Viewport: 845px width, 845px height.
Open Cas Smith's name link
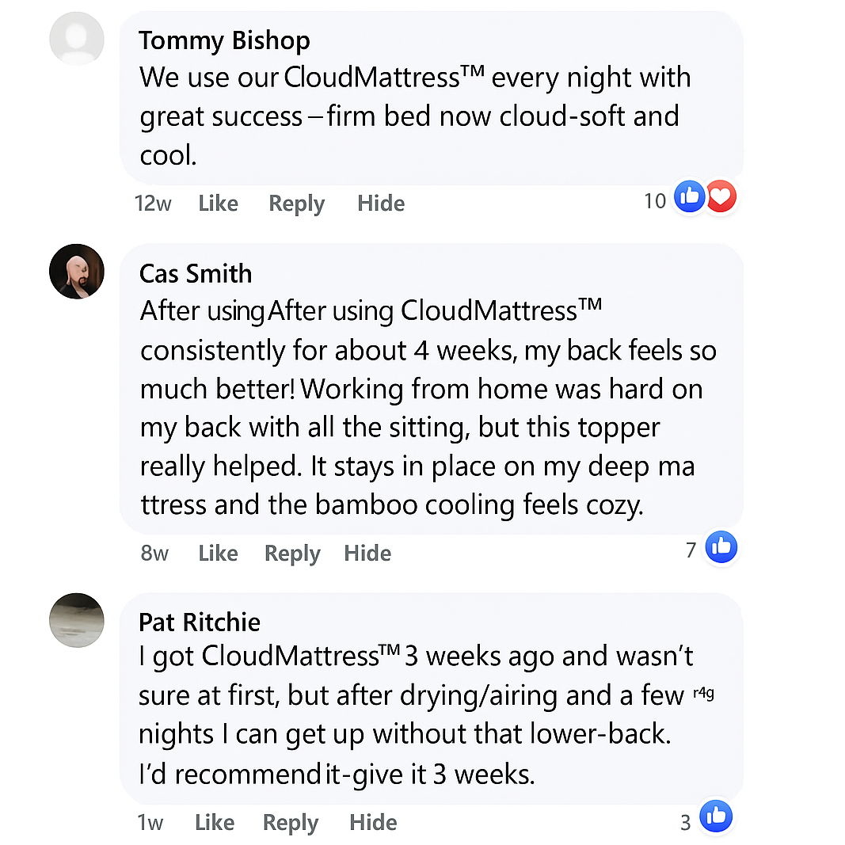[x=196, y=273]
